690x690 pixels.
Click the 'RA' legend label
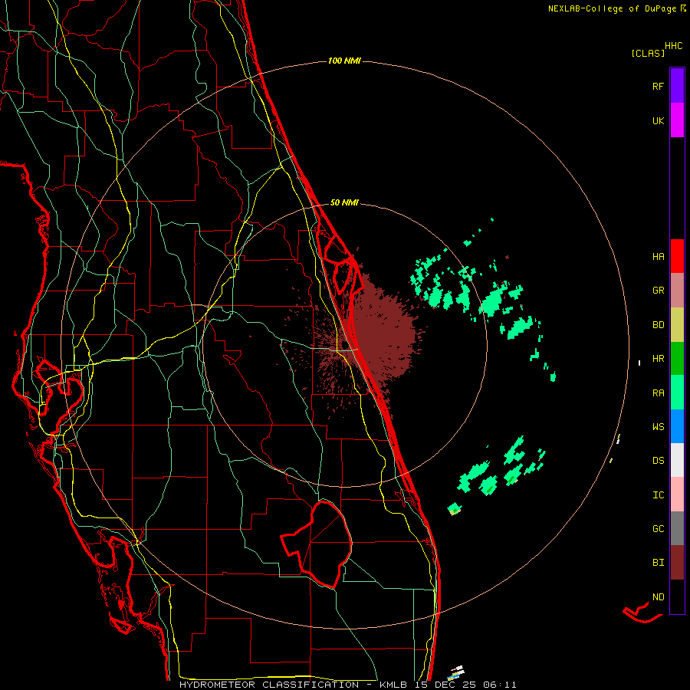658,393
